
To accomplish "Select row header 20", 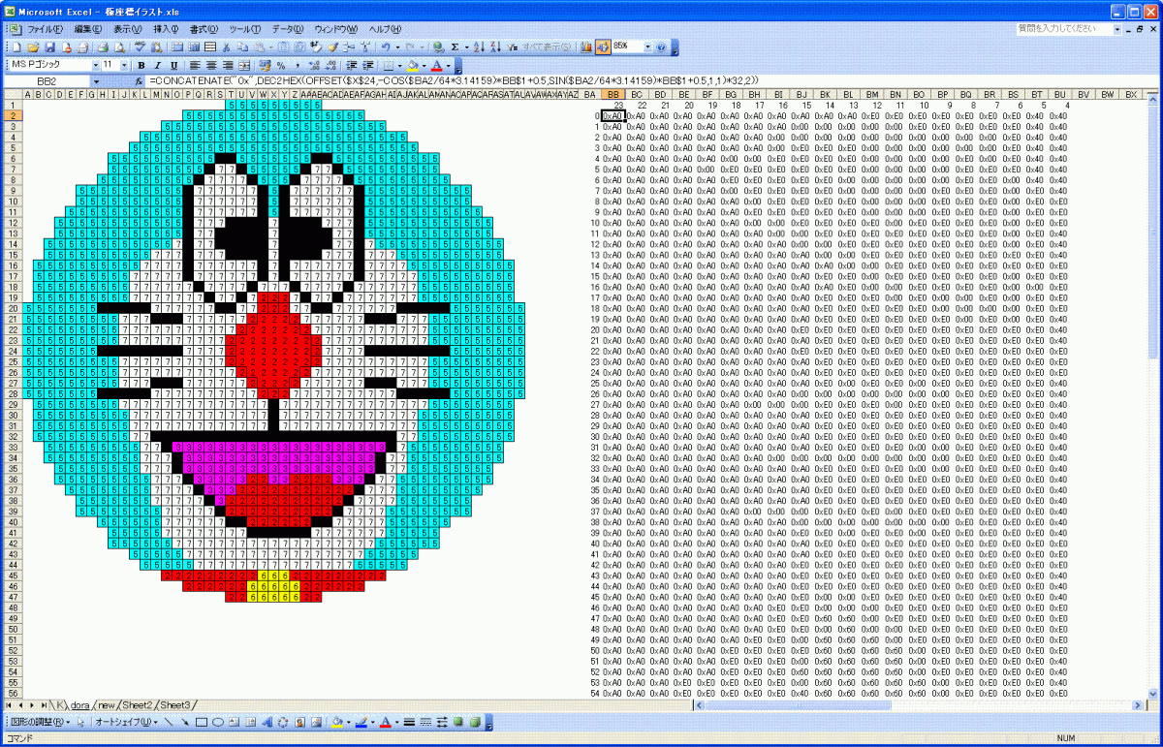I will pos(13,308).
